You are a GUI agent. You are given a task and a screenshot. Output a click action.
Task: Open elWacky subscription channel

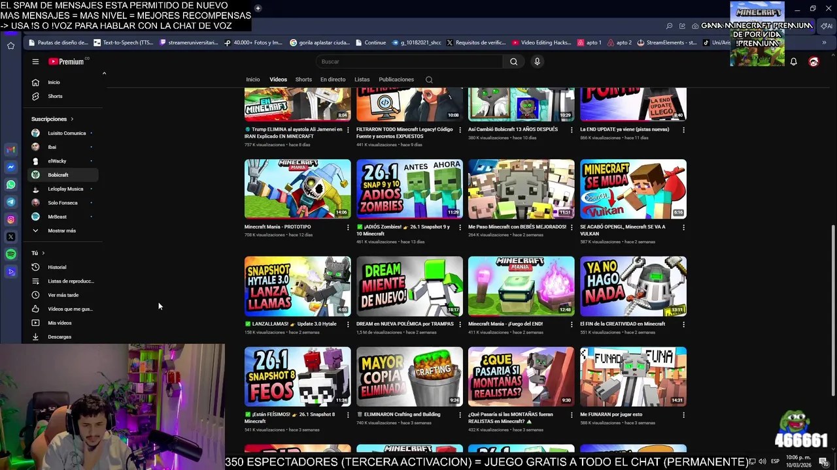click(63, 161)
